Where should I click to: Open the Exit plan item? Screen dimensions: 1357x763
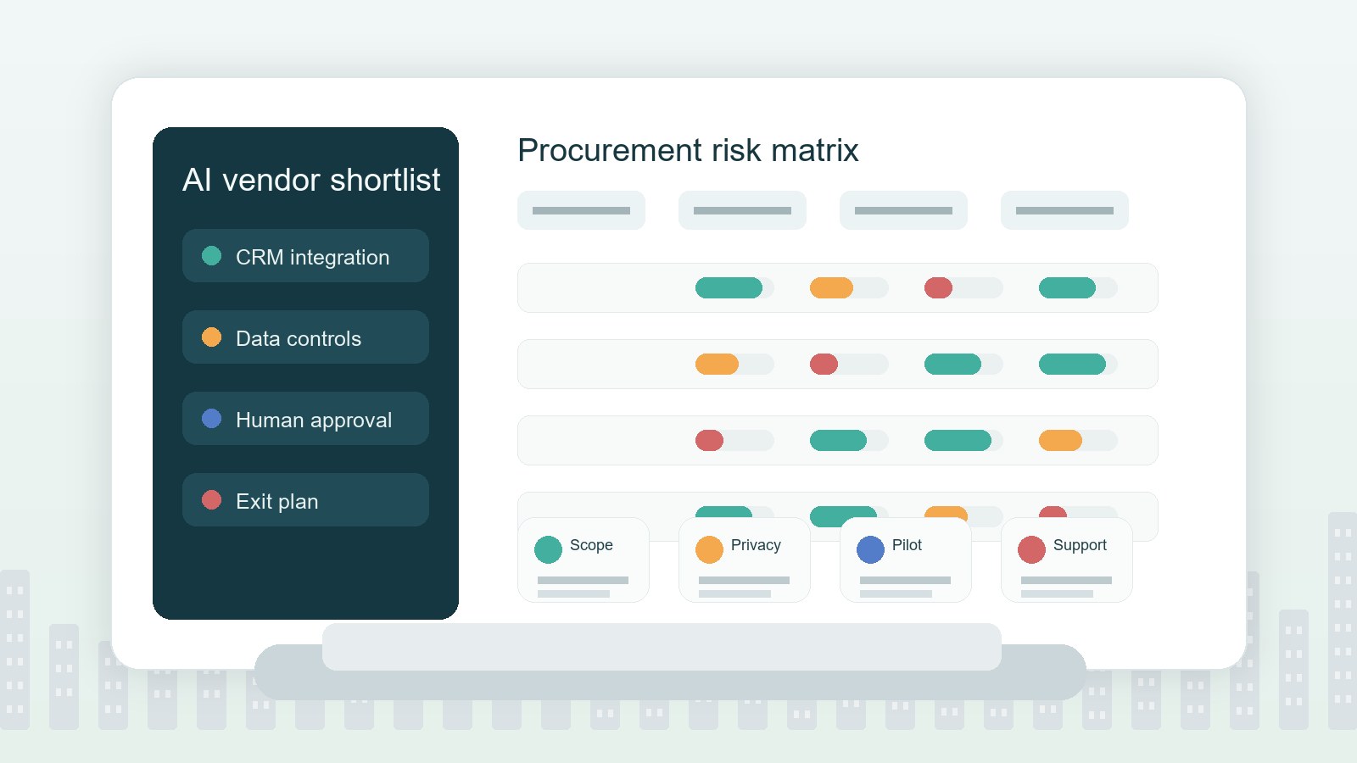tap(305, 500)
